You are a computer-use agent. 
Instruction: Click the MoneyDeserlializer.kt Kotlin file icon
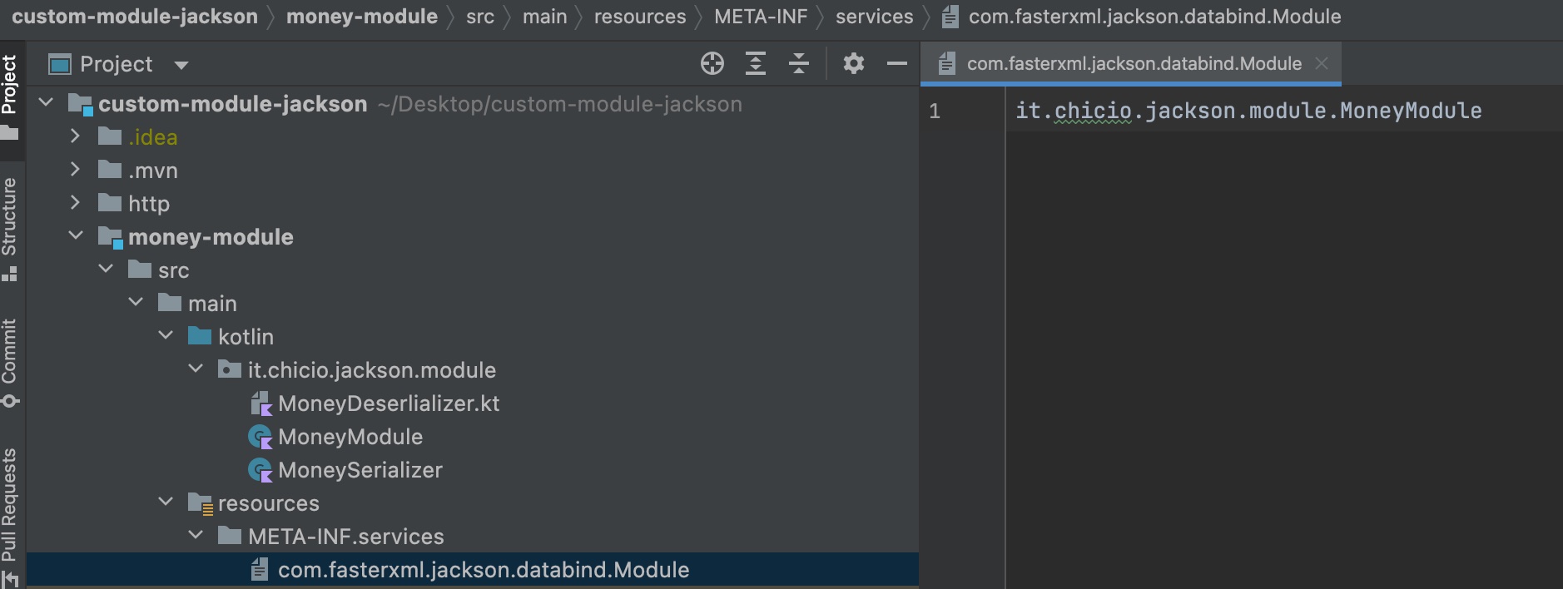[x=260, y=403]
